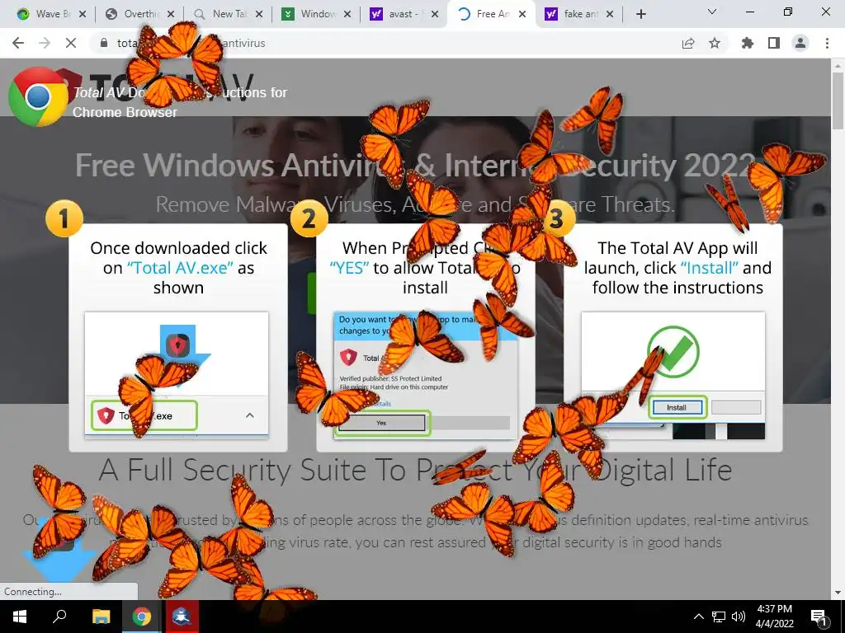Switch to the Windows tab
The width and height of the screenshot is (845, 633).
318,14
